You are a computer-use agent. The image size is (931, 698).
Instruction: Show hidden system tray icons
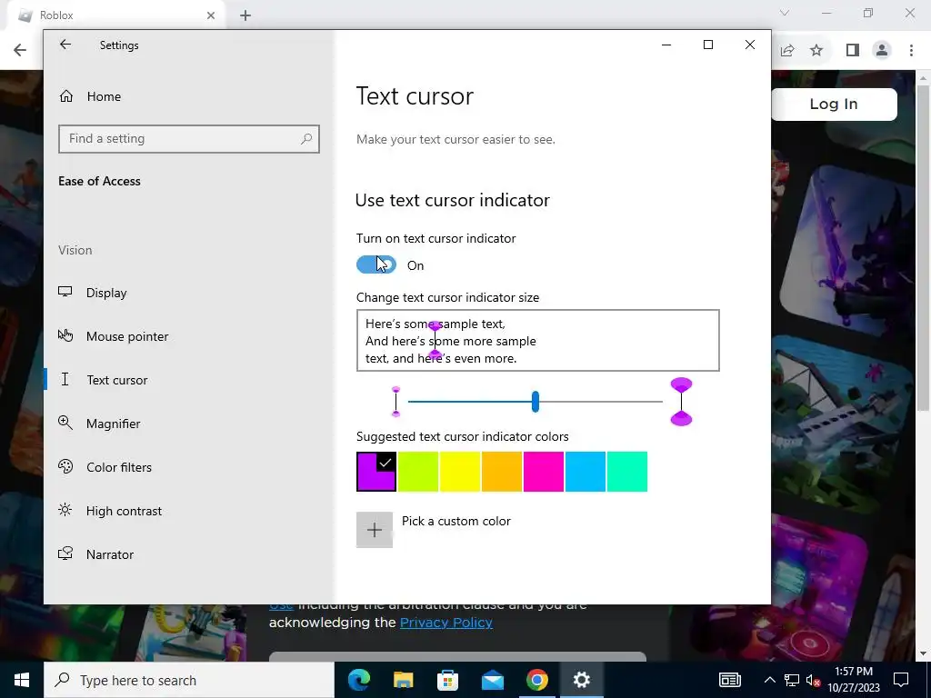coord(769,680)
